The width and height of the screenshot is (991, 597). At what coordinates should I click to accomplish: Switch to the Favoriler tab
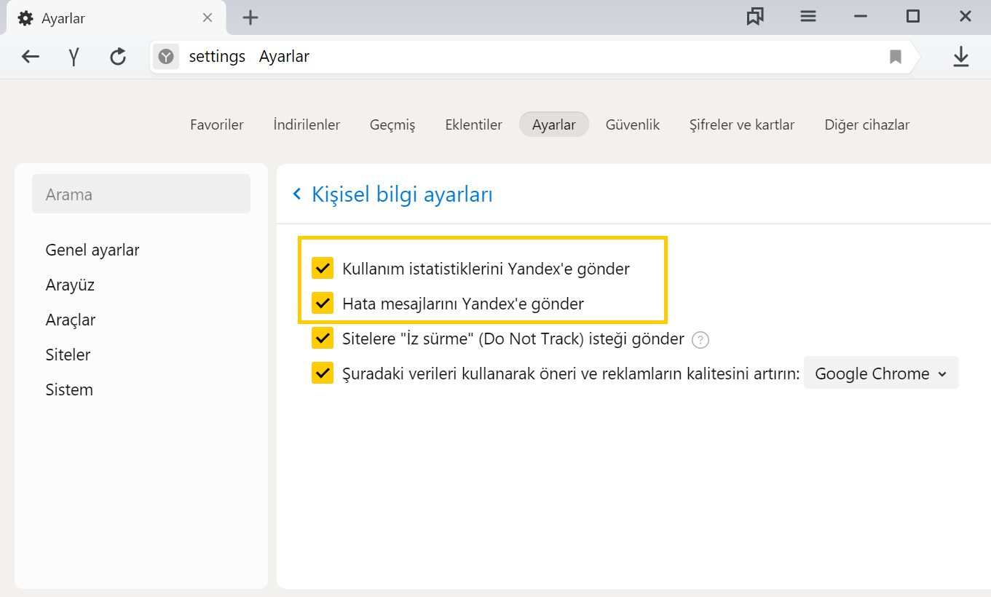pyautogui.click(x=217, y=124)
